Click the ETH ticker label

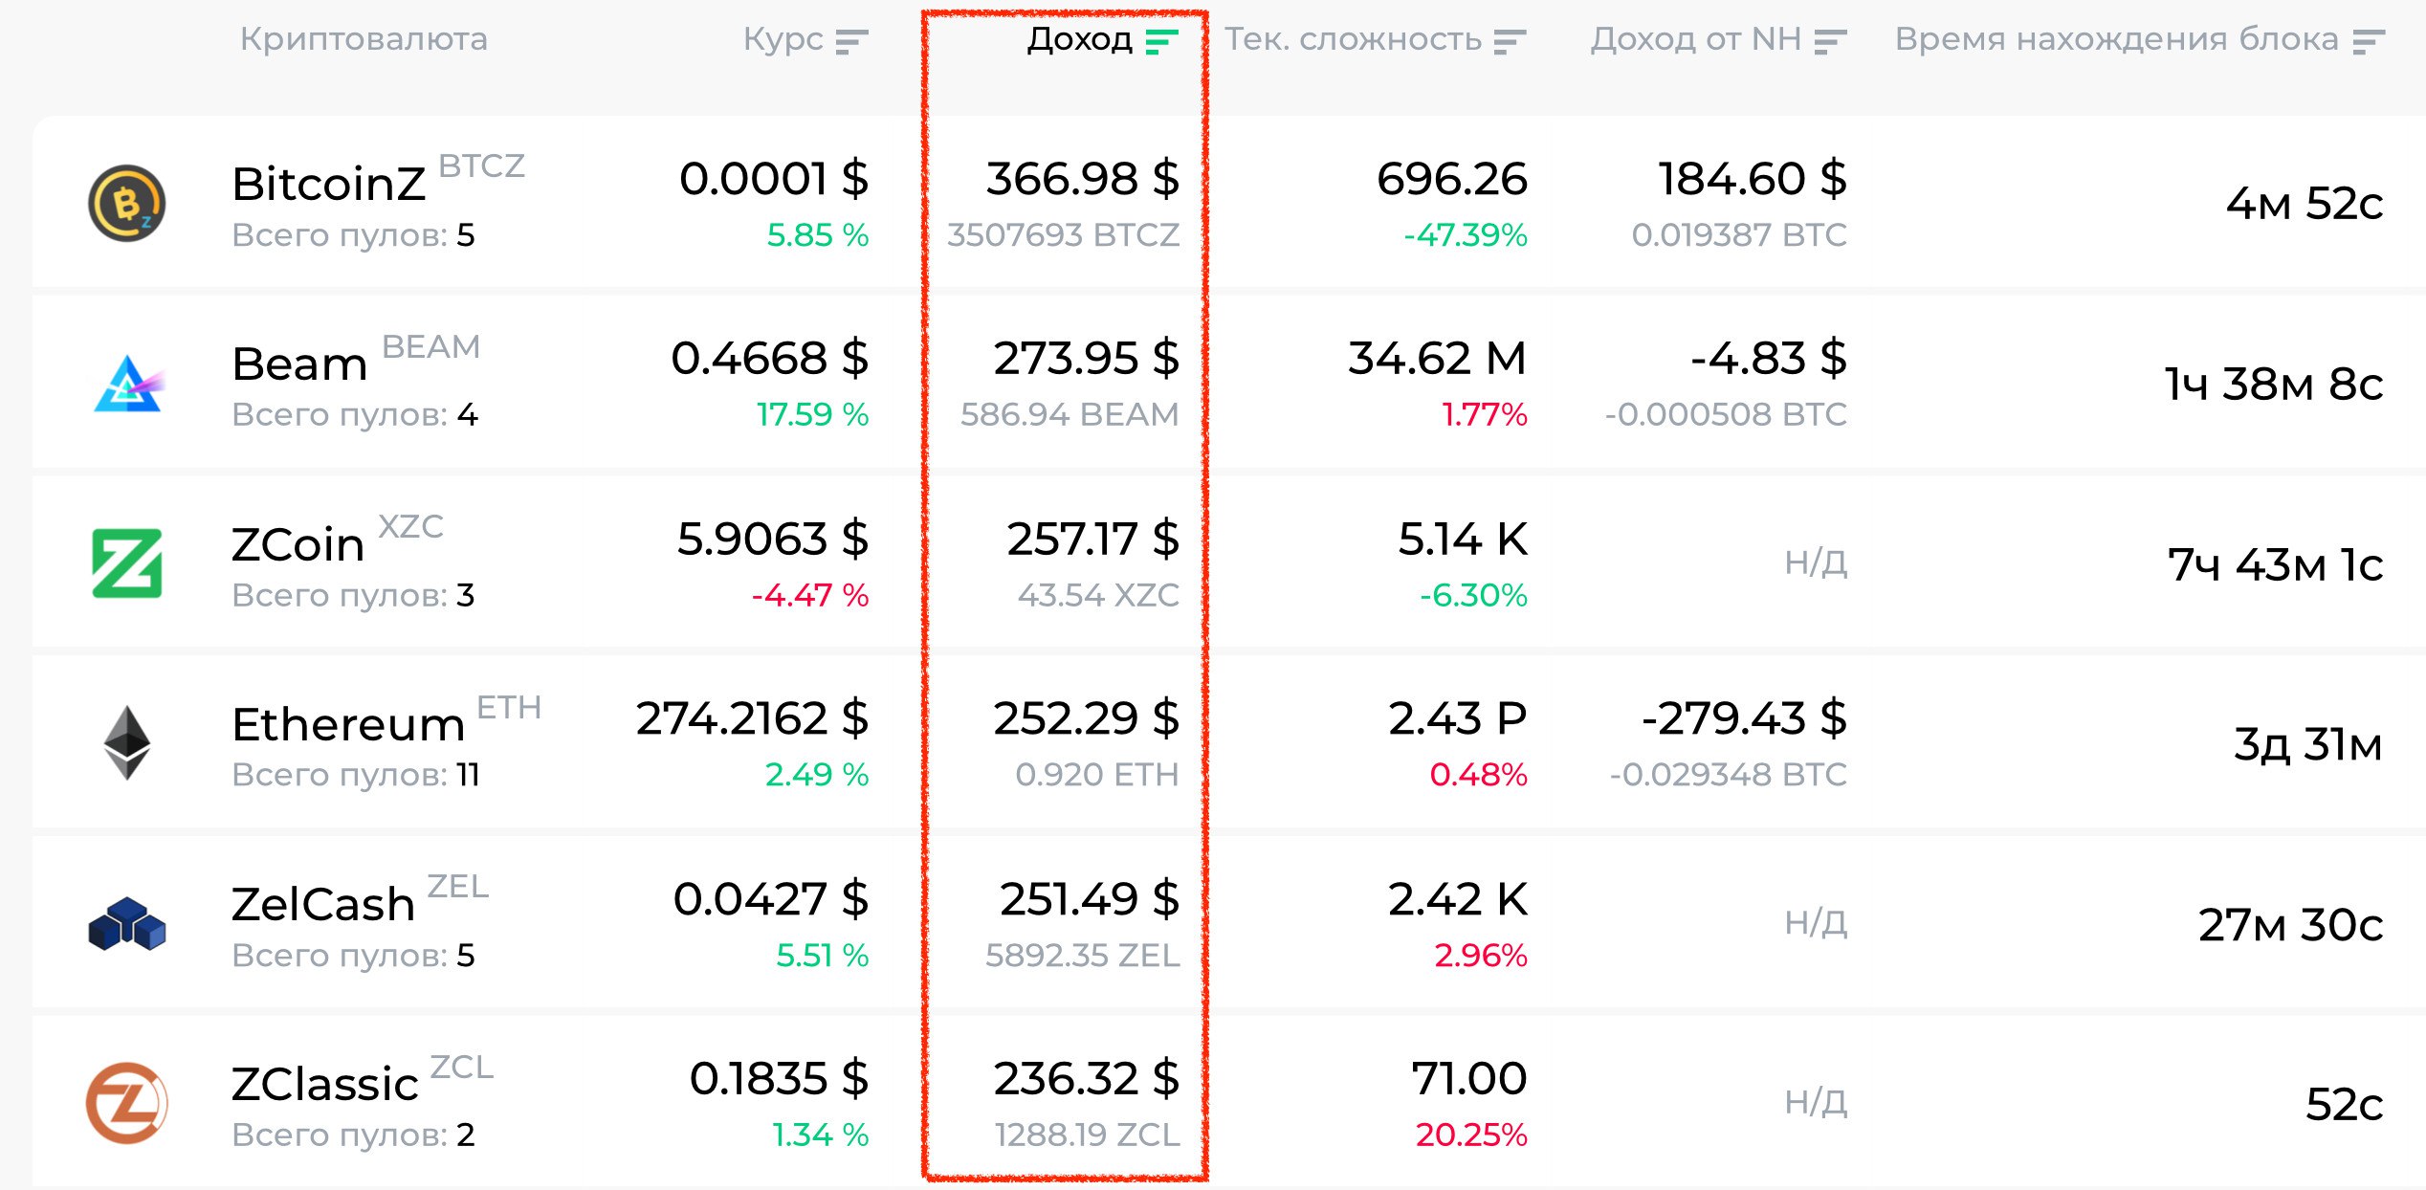tap(509, 707)
